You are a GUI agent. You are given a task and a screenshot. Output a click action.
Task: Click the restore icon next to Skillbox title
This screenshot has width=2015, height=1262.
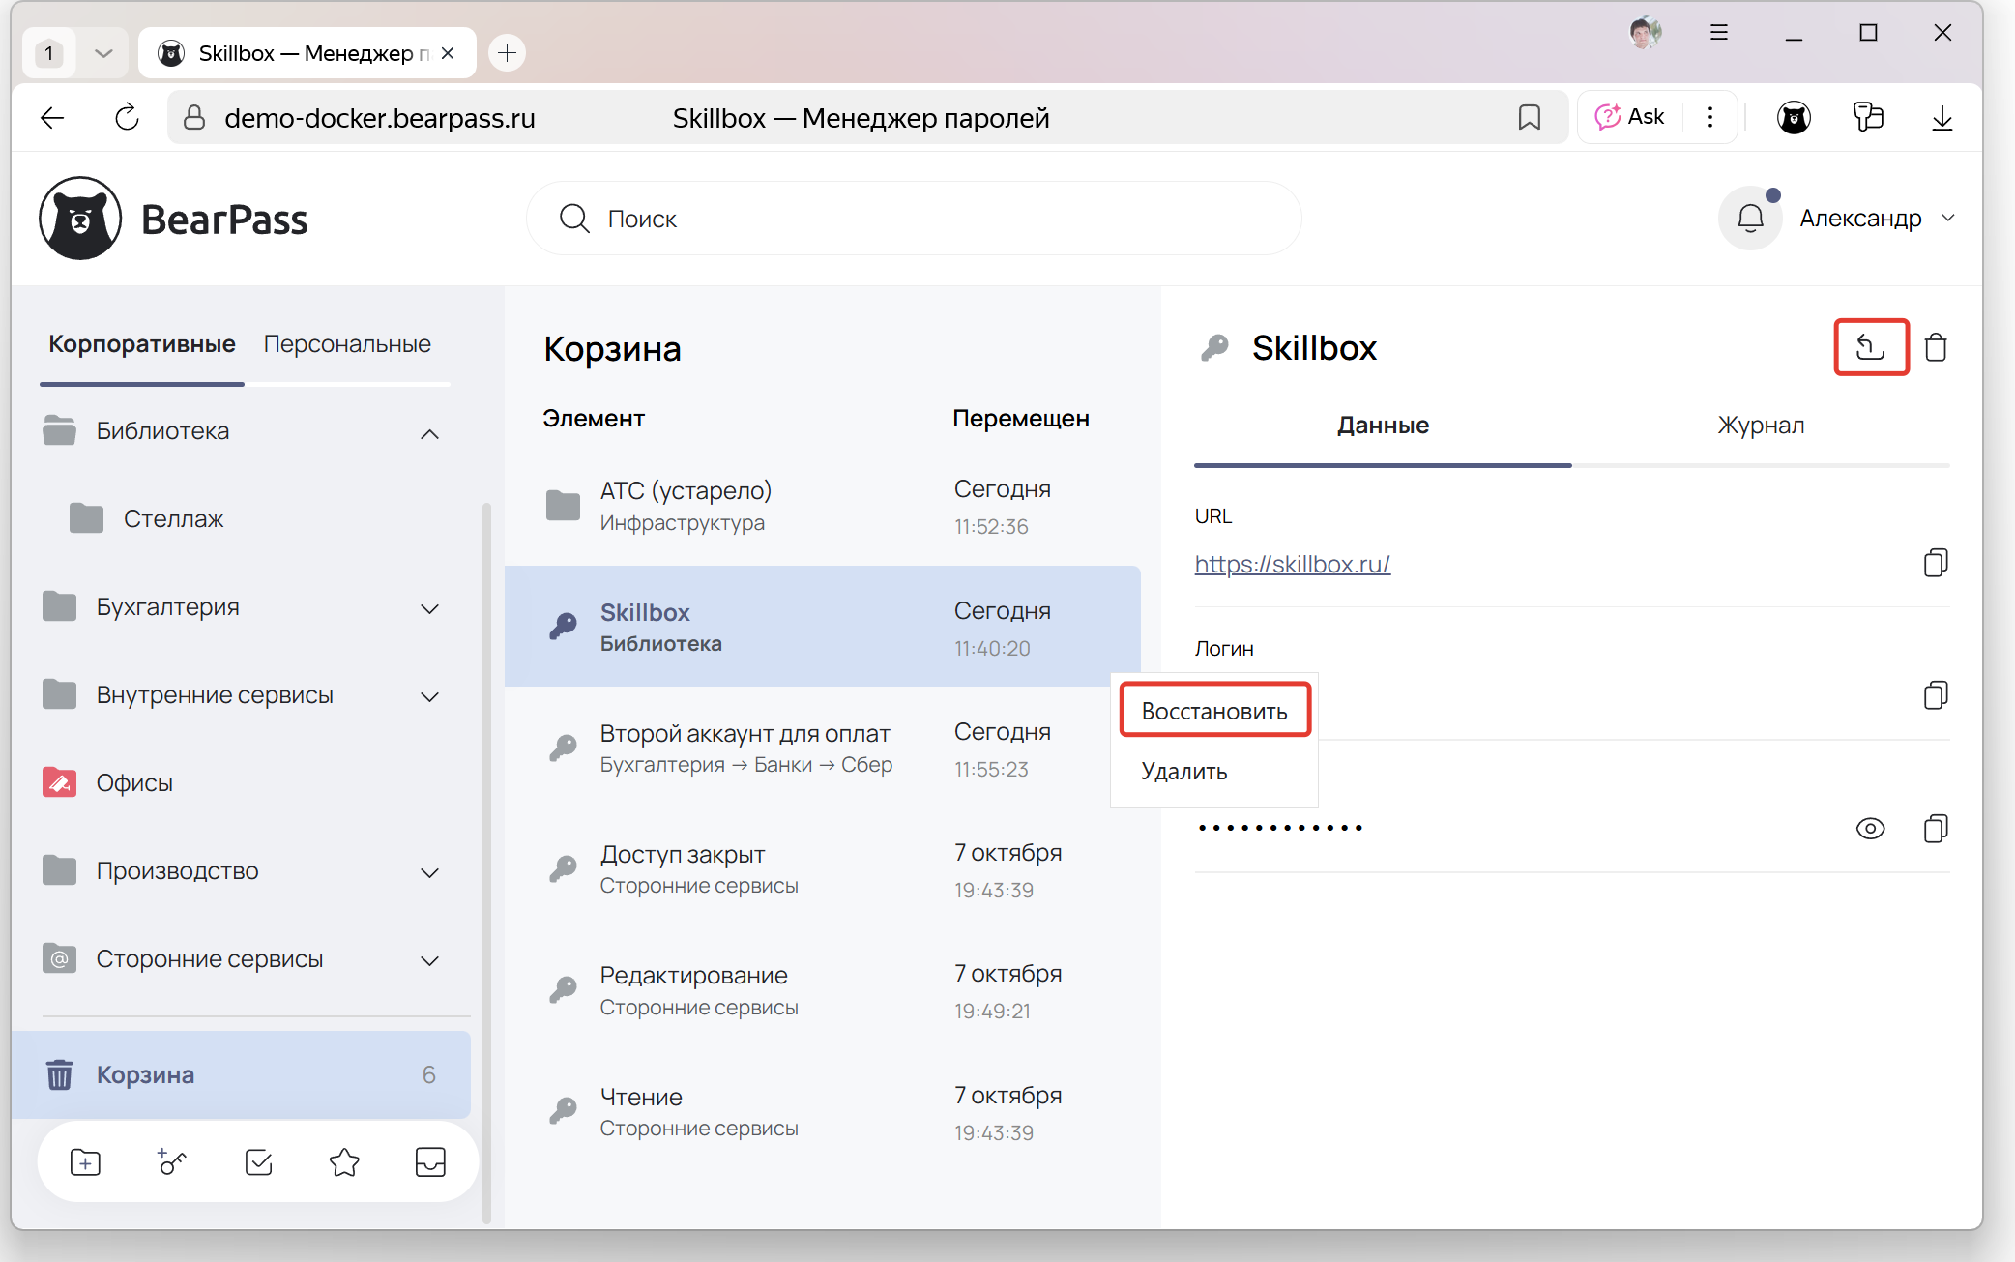point(1870,347)
